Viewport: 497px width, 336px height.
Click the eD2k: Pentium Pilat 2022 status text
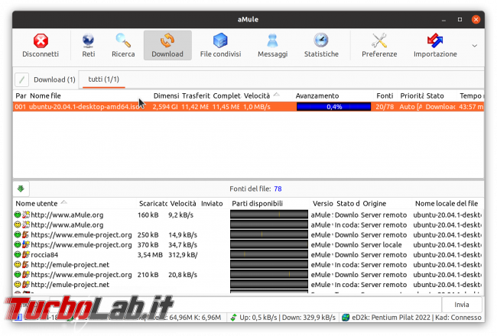pos(391,318)
